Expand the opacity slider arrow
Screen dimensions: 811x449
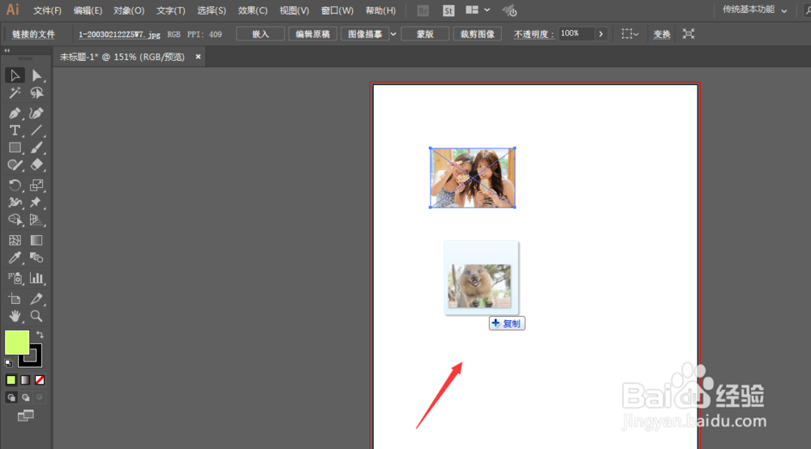[x=600, y=34]
